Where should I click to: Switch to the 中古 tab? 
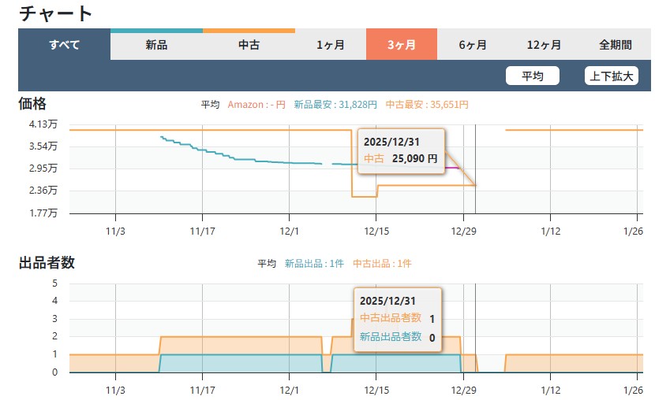click(x=249, y=45)
